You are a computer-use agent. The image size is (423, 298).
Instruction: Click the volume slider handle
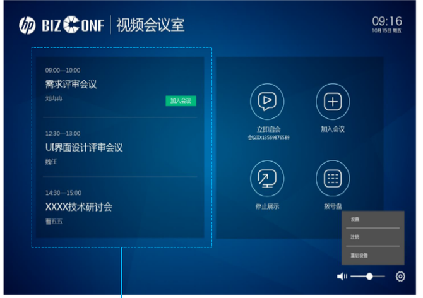point(369,277)
